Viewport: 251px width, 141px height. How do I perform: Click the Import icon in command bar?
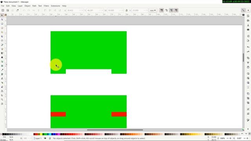(248, 36)
